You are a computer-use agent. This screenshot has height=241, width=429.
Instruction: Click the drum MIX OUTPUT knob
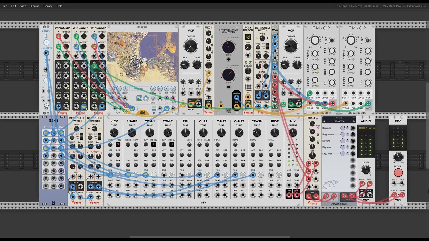293,133
